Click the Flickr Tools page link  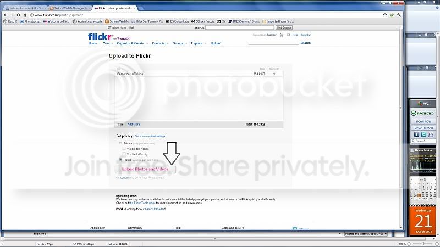pyautogui.click(x=142, y=203)
